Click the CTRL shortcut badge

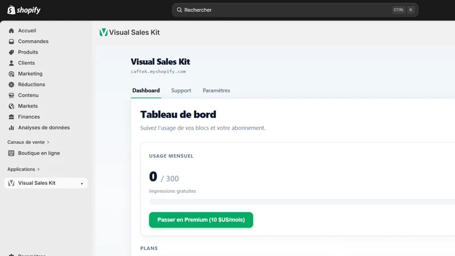tap(399, 10)
